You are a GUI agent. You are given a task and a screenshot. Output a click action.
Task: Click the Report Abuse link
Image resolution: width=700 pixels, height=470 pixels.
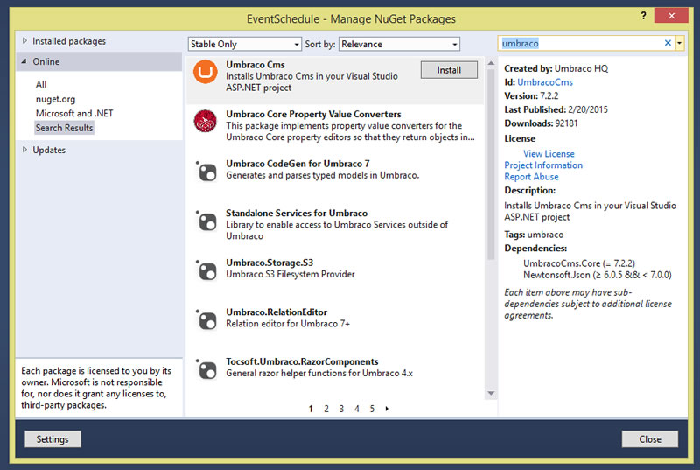pos(531,177)
